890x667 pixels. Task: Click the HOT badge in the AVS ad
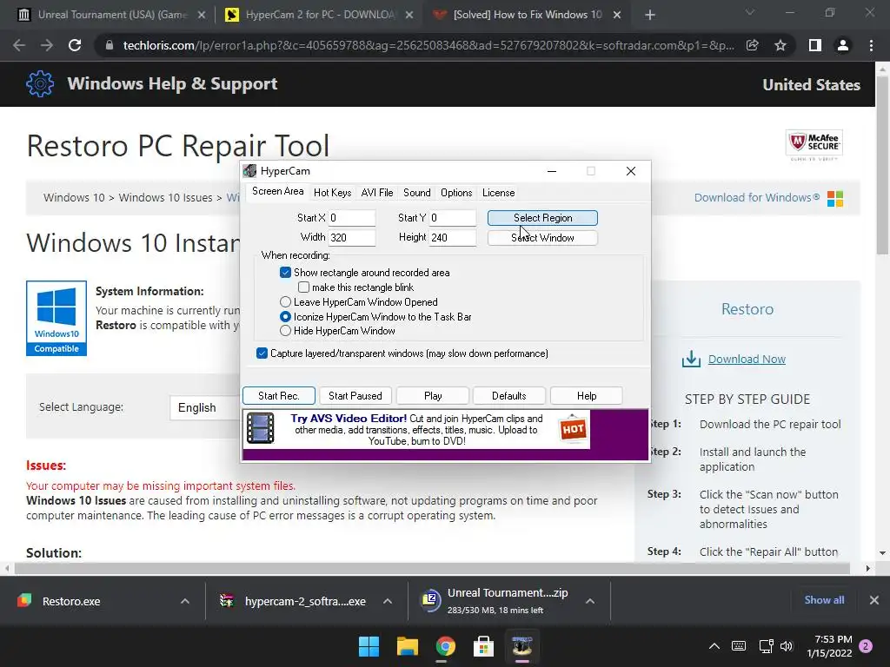coord(572,429)
